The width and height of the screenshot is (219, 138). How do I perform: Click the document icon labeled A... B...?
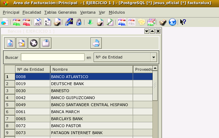click(x=48, y=22)
